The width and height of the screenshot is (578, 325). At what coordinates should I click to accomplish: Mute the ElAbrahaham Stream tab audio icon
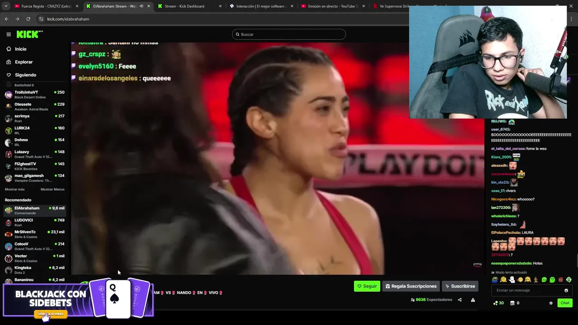pyautogui.click(x=141, y=6)
